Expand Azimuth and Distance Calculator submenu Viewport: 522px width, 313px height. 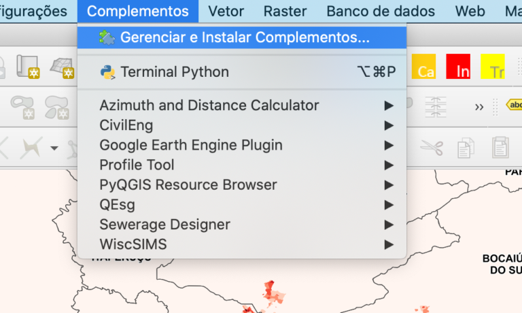click(209, 105)
